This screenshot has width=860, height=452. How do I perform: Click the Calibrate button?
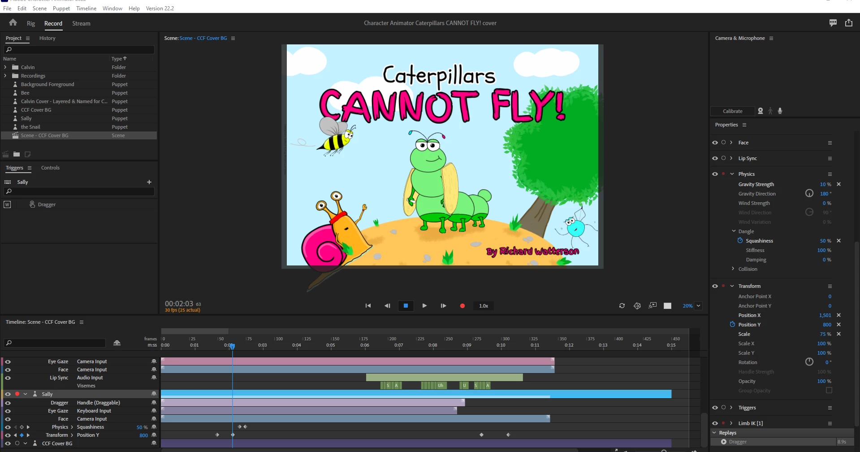tap(732, 111)
